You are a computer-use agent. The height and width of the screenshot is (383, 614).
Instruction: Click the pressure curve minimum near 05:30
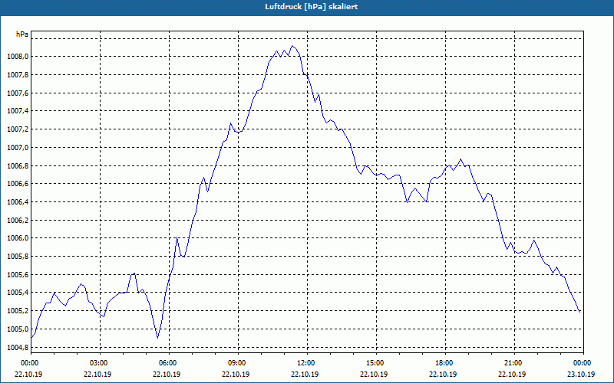pos(157,338)
